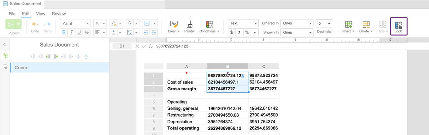The image size is (429, 135).
Task: Apply the dollar currency format
Action: point(232,33)
